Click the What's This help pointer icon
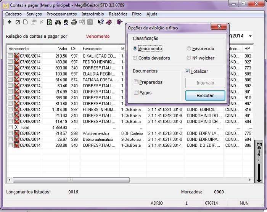The image size is (267, 212). coord(101,22)
